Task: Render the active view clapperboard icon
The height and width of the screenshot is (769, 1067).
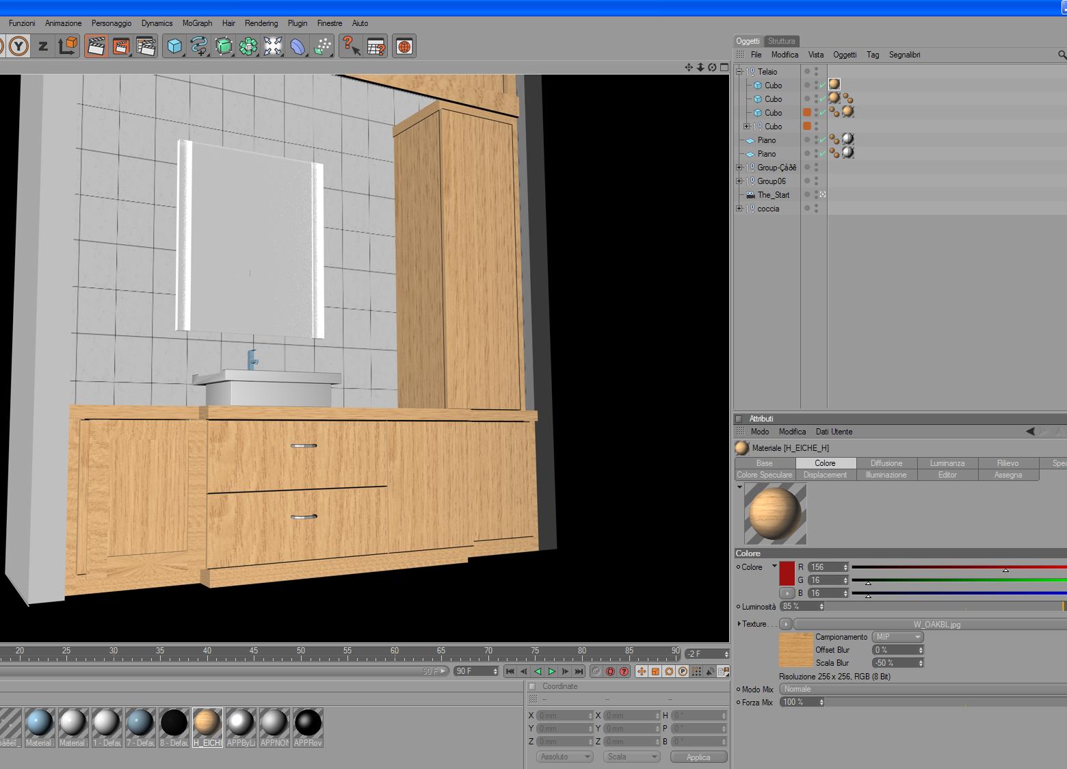Action: pos(96,47)
